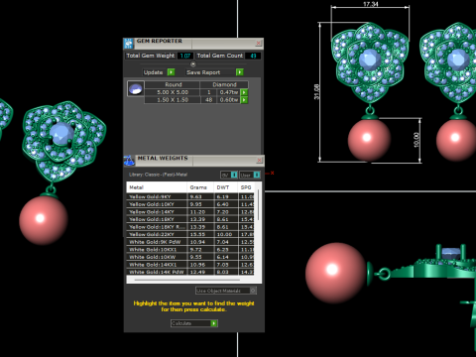Close the Metal Weights panel

(x=259, y=161)
